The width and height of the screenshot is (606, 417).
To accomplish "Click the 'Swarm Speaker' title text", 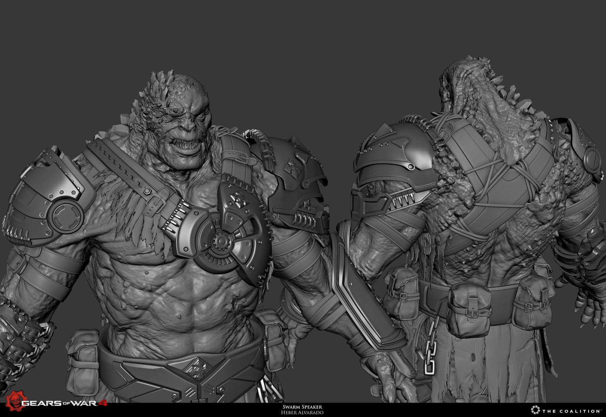I will point(302,407).
